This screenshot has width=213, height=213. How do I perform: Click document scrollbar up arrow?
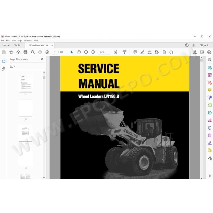click(201, 58)
